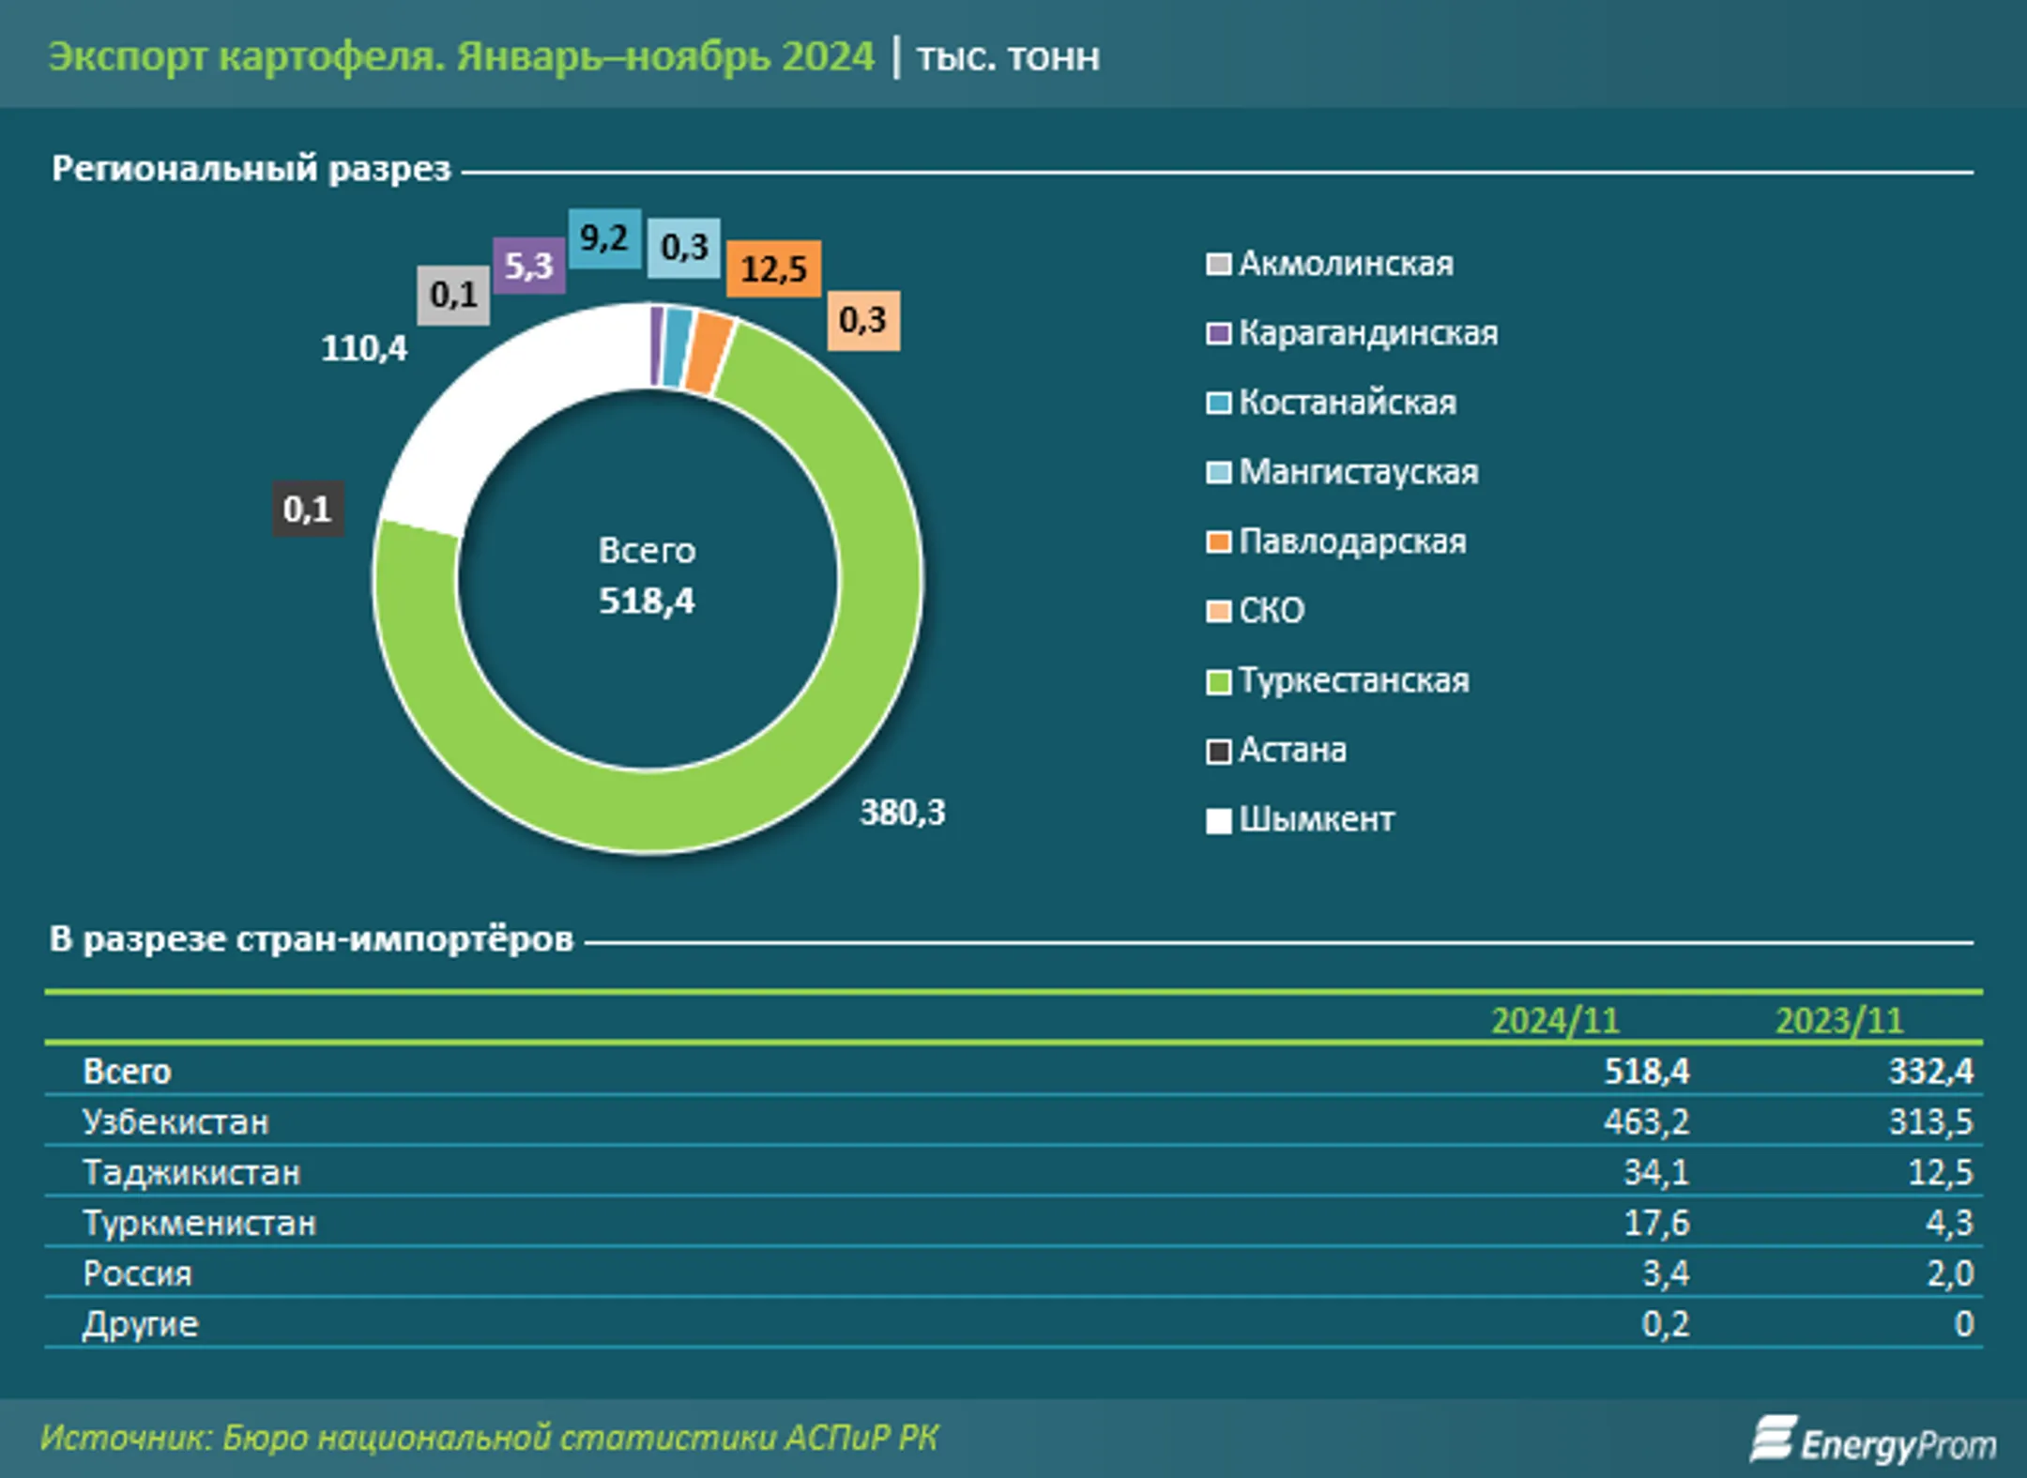Click the 9,2 data label on chart
This screenshot has width=2027, height=1478.
[604, 238]
